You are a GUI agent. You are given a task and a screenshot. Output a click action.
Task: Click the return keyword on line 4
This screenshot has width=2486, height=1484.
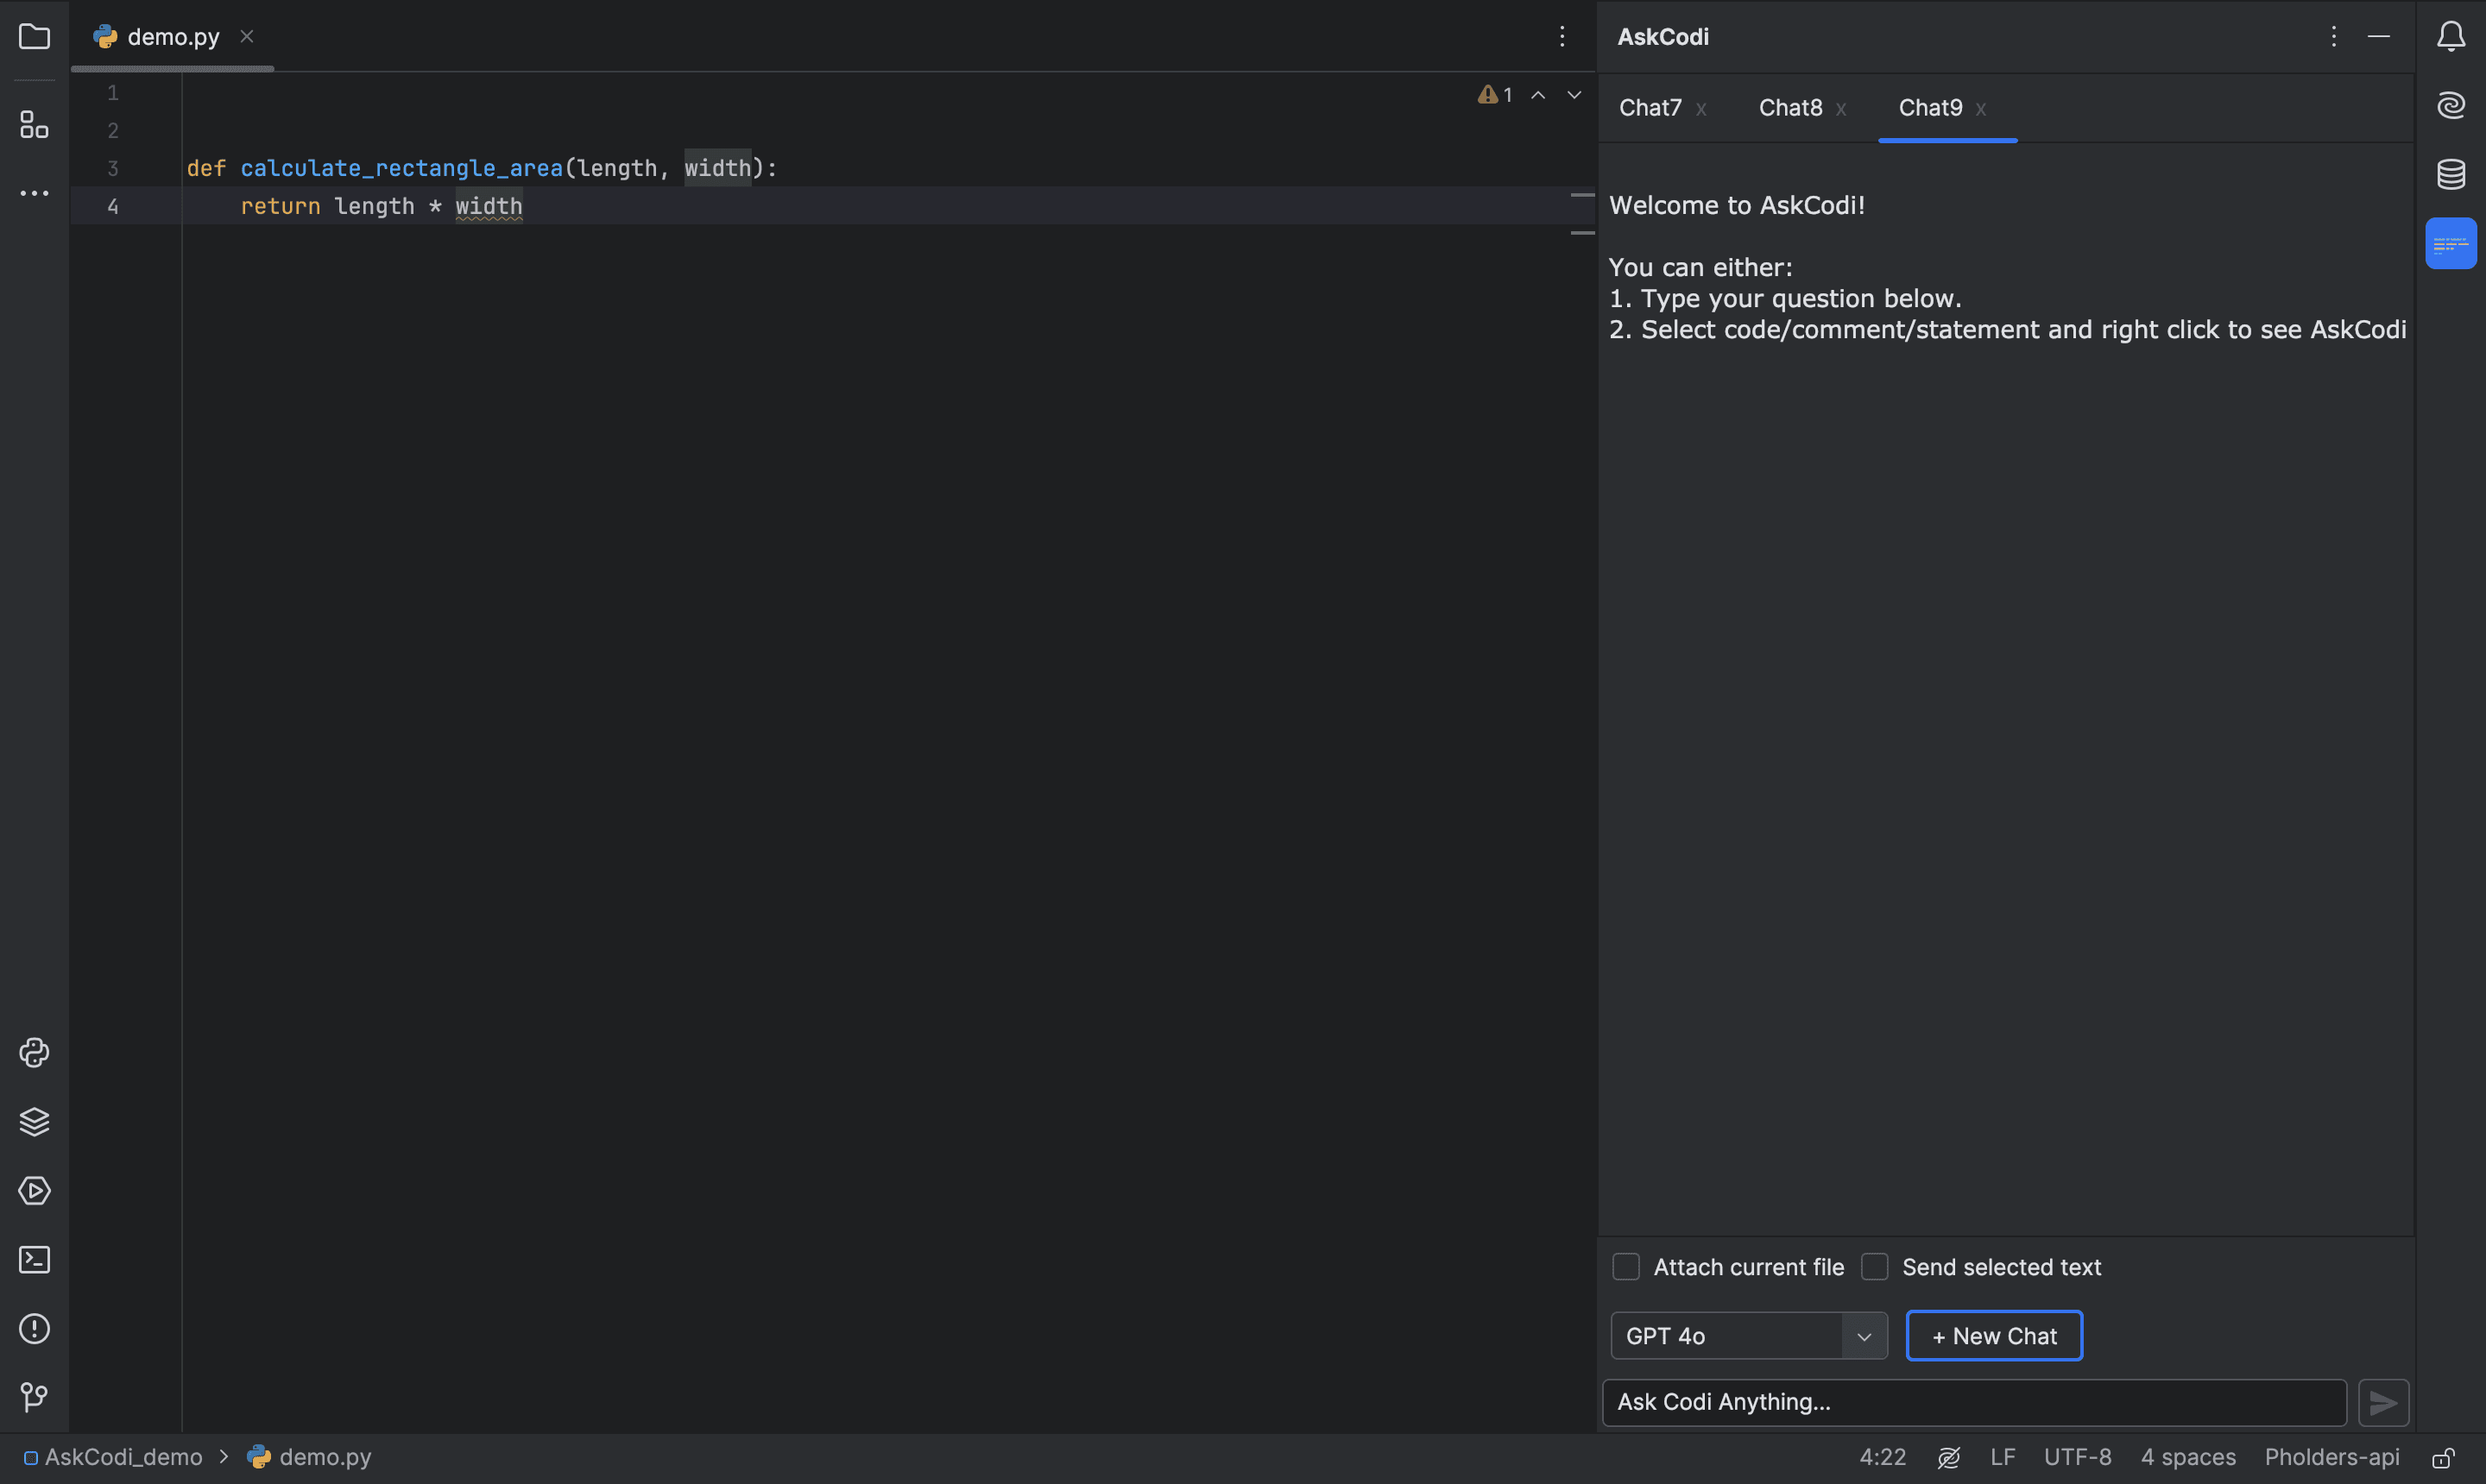281,206
